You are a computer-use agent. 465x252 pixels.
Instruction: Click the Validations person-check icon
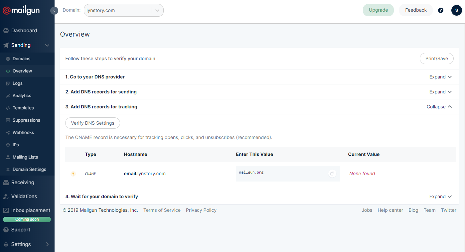(x=6, y=196)
